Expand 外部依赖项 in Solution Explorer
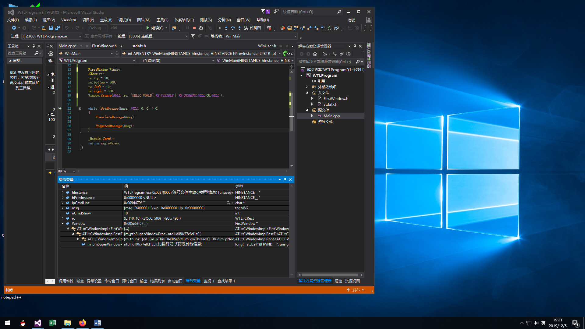 point(307,87)
